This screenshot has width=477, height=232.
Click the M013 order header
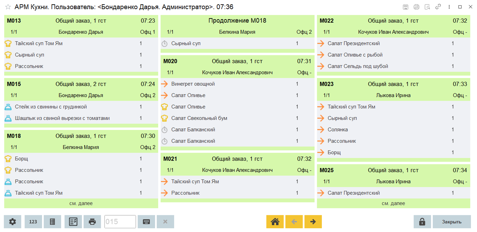coord(81,21)
